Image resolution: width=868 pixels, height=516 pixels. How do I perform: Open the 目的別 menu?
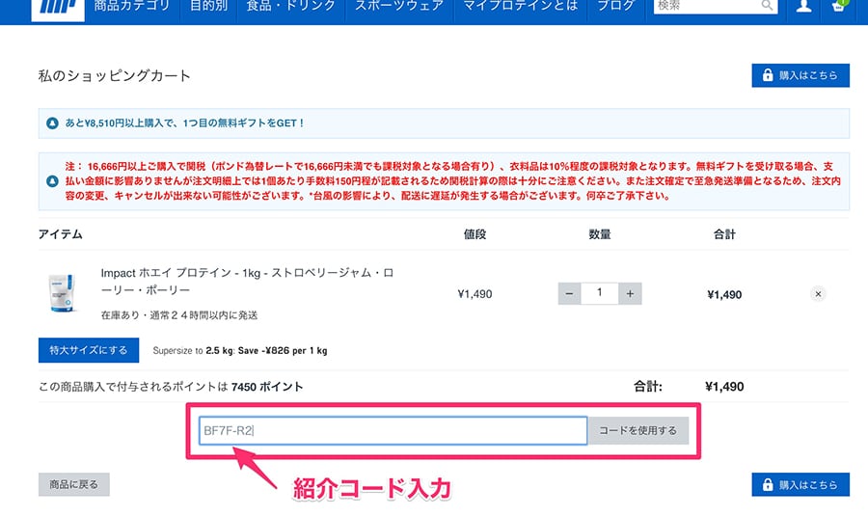click(208, 7)
